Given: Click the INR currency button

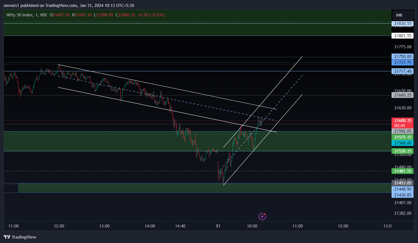Looking at the screenshot, I should point(403,15).
